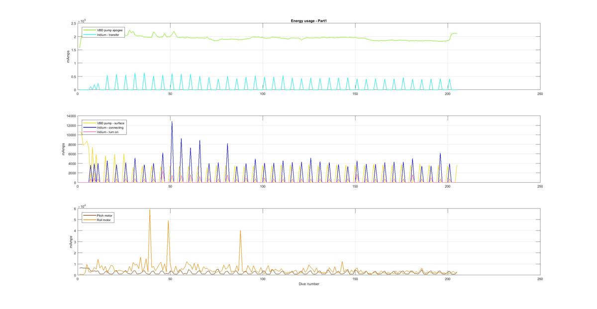Click the "Dive number" x-axis label
The height and width of the screenshot is (309, 597).
click(309, 284)
